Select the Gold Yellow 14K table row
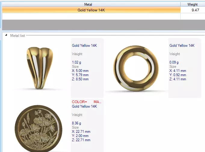 click(x=104, y=10)
